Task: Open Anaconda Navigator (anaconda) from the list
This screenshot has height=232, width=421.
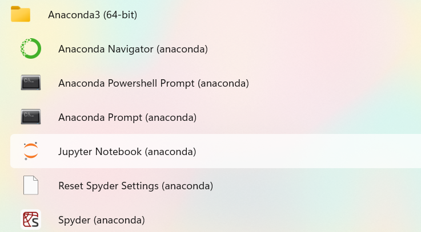Action: tap(133, 49)
